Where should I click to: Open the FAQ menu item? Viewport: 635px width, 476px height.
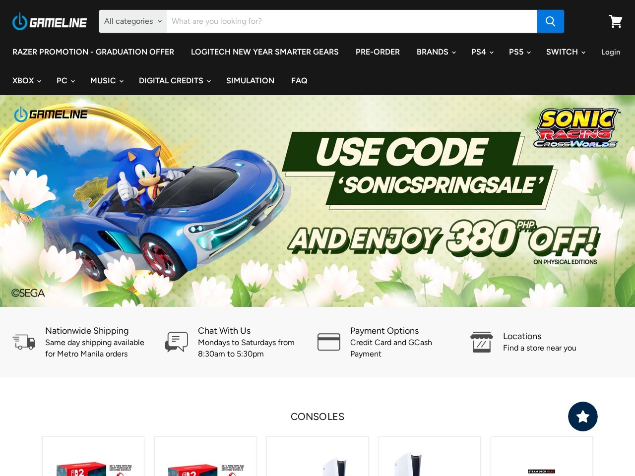[299, 80]
